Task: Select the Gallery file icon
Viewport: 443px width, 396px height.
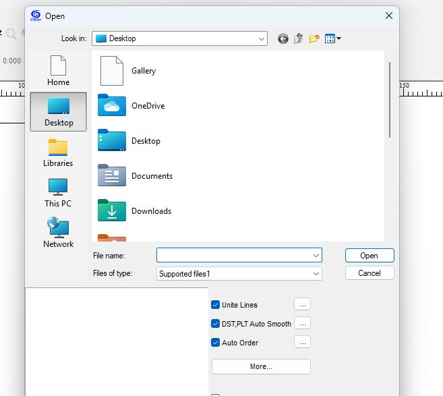Action: (x=112, y=71)
